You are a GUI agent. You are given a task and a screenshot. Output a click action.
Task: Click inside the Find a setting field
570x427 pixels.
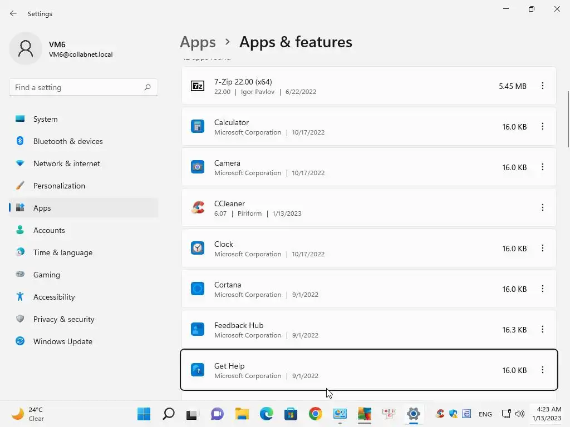click(83, 87)
